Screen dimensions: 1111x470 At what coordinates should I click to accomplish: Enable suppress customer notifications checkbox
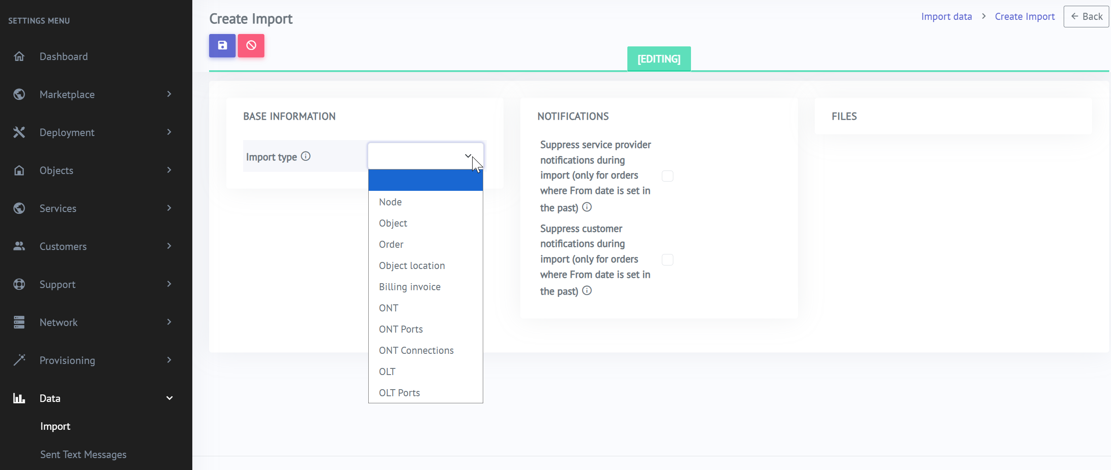click(x=667, y=260)
